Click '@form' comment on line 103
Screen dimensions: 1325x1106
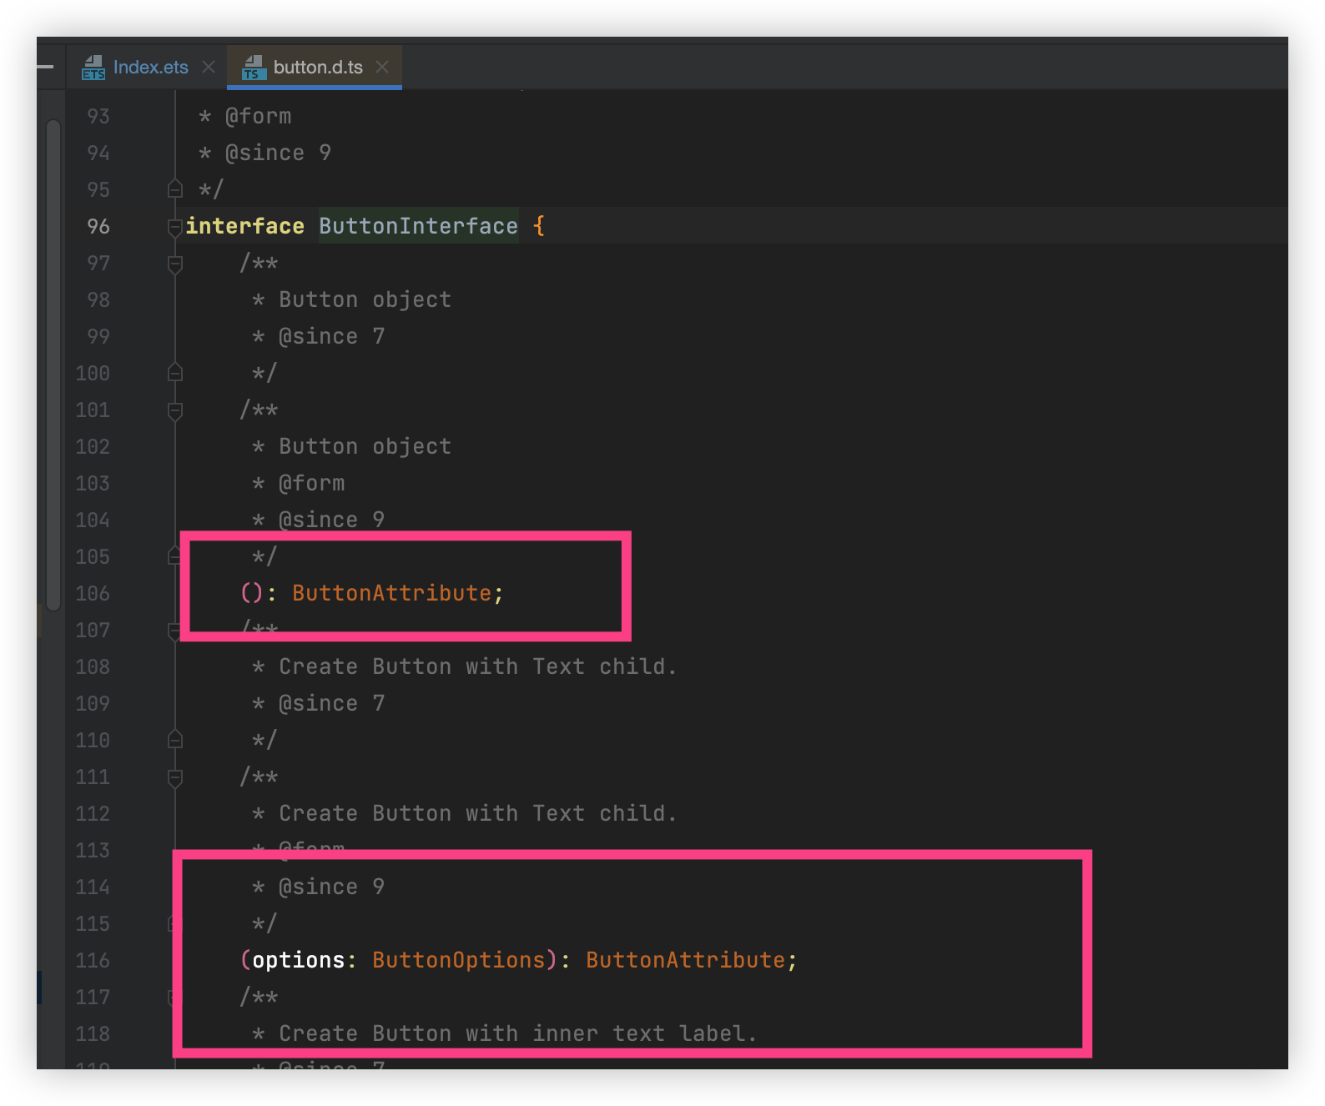pyautogui.click(x=311, y=483)
